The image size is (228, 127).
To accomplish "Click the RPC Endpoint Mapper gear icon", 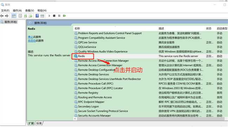I will (76, 102).
